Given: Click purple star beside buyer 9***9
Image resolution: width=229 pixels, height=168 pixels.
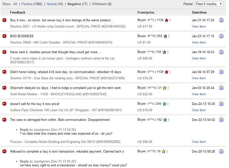Looking at the screenshot, I should pyautogui.click(x=165, y=36).
